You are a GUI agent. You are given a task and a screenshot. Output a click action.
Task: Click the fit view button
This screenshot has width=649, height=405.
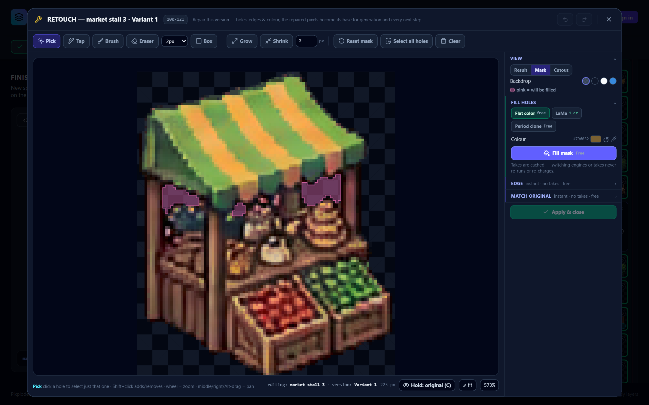point(468,385)
